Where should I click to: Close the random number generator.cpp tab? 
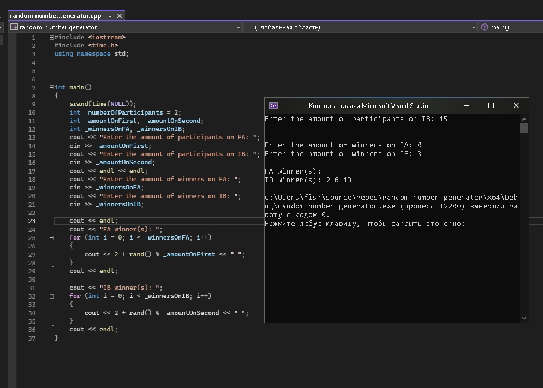[118, 16]
